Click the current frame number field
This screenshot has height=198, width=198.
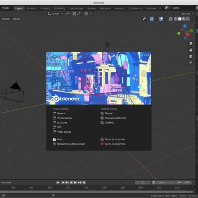point(142,183)
